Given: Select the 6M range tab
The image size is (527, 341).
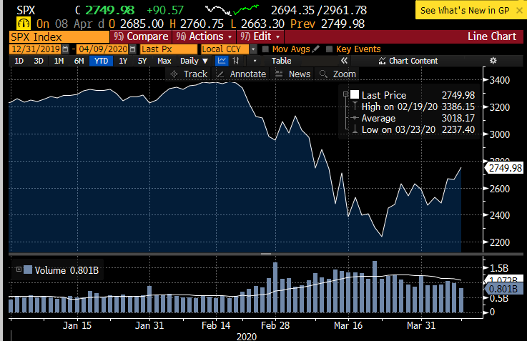Looking at the screenshot, I should click(x=79, y=61).
